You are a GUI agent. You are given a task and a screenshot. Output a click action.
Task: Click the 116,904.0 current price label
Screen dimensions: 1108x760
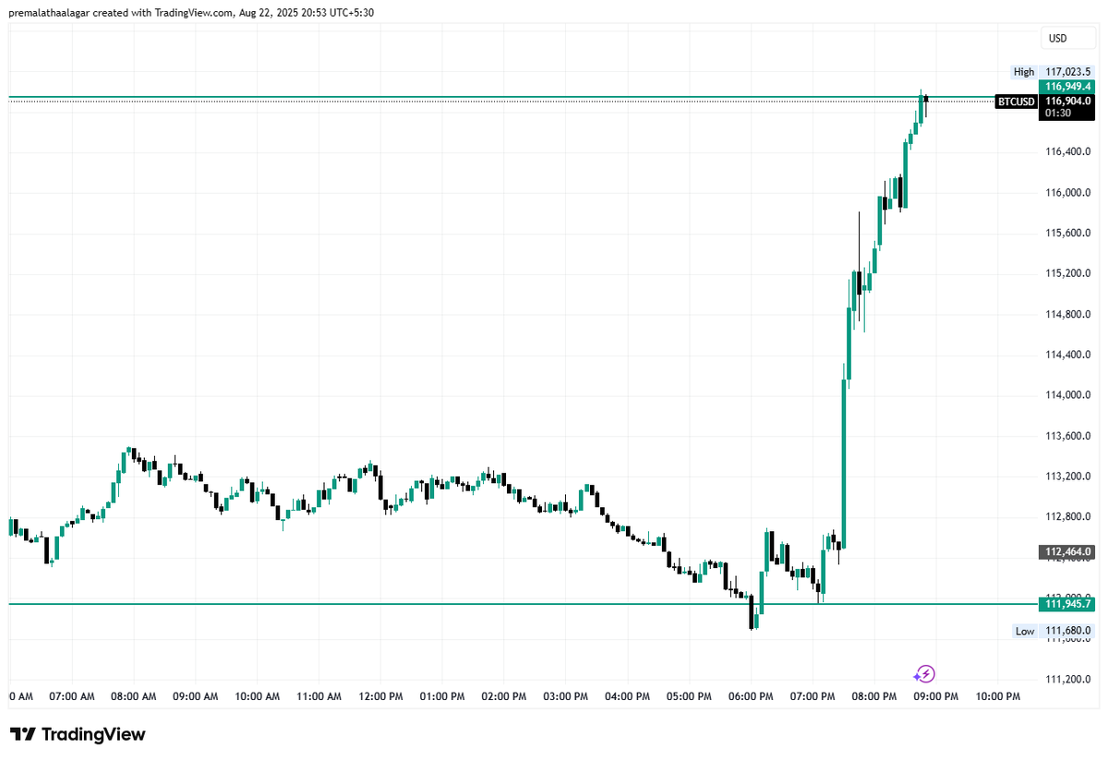[1067, 101]
